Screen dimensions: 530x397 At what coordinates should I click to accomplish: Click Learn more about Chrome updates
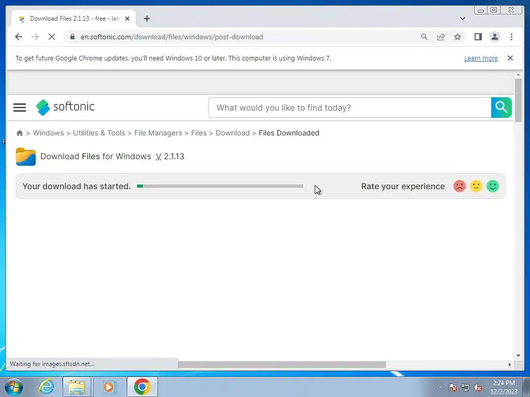481,58
